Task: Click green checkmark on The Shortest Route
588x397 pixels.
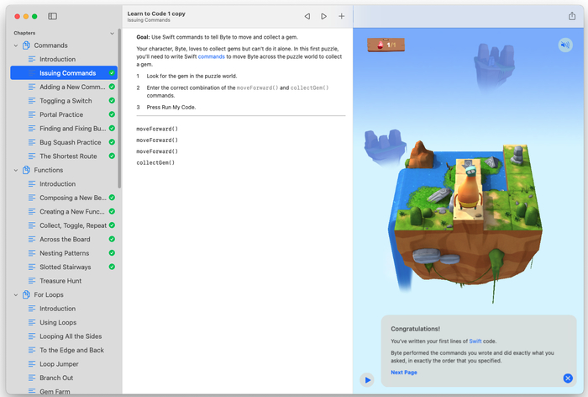Action: tap(112, 156)
